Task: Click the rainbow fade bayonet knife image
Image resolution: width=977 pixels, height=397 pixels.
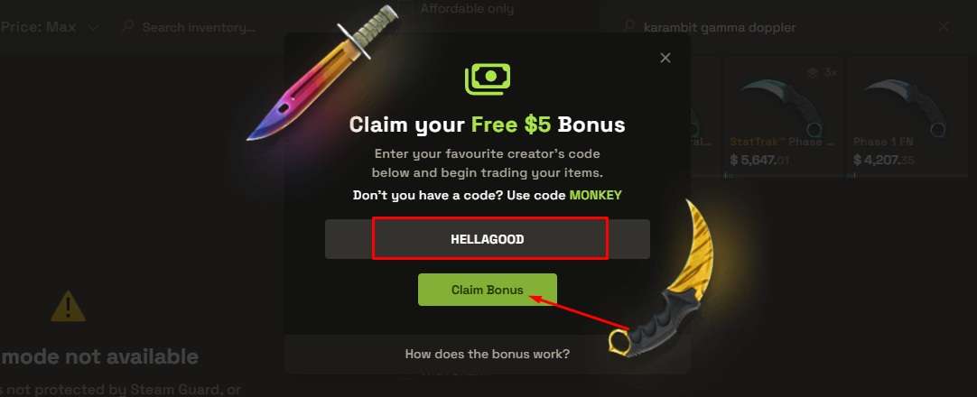Action: tap(322, 71)
